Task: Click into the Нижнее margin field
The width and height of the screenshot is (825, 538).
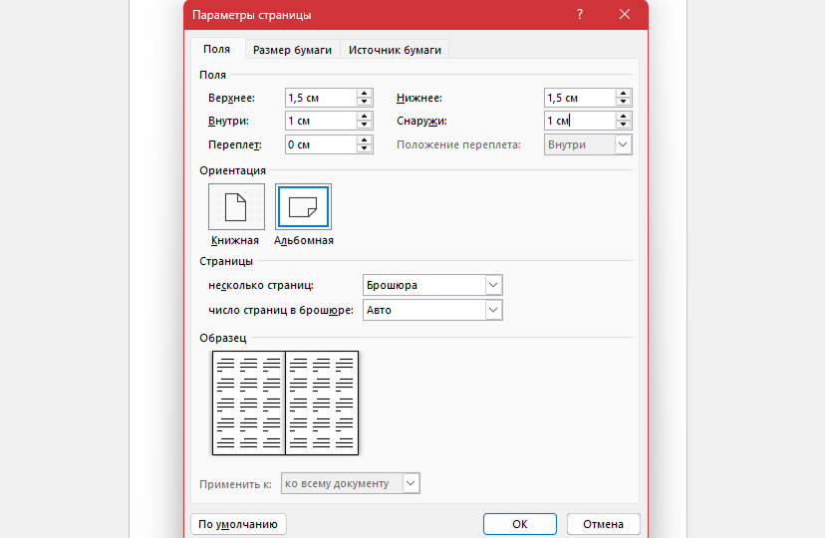Action: pyautogui.click(x=580, y=98)
